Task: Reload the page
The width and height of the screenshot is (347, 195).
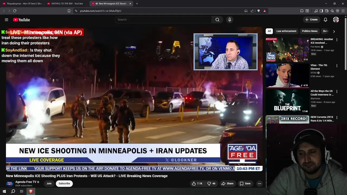Action: 15,11
